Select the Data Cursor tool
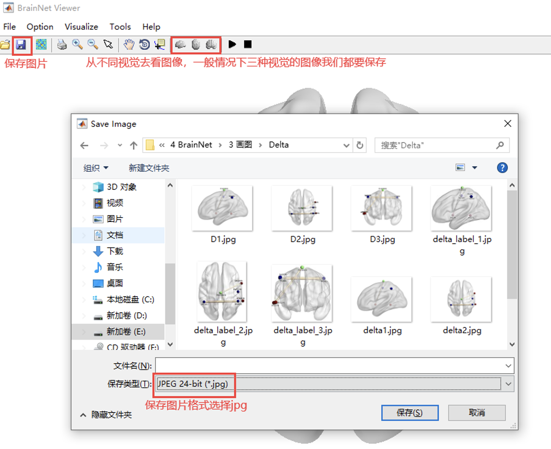 [x=160, y=45]
